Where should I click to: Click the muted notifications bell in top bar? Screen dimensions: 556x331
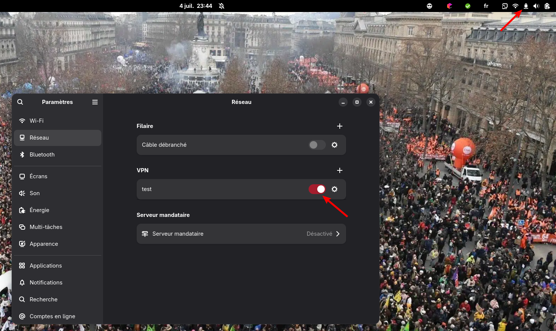click(x=221, y=6)
